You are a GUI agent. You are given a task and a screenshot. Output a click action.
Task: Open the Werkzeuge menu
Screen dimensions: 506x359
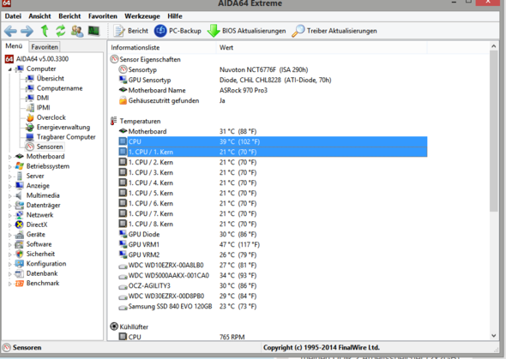142,16
